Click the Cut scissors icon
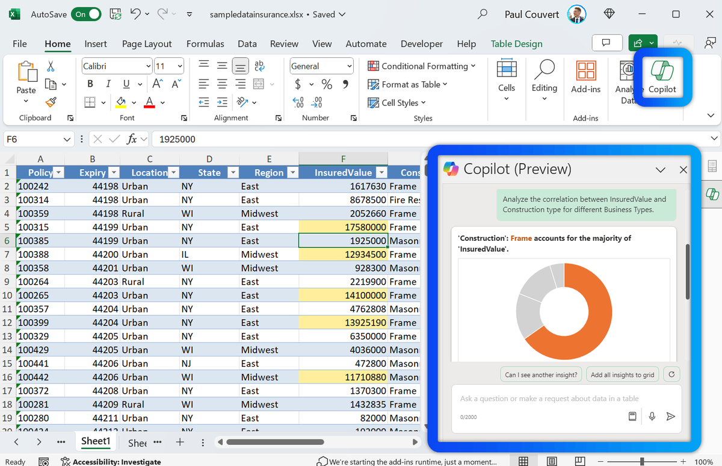The width and height of the screenshot is (722, 466). point(51,66)
